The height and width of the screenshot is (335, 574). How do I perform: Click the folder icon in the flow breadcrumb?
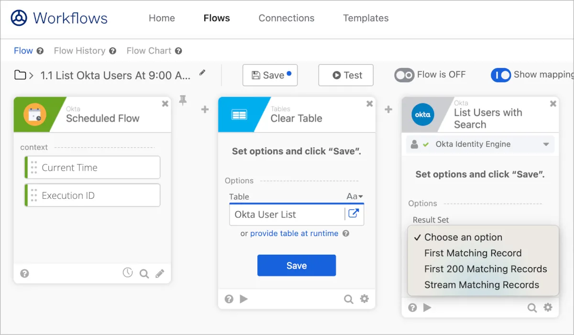[x=20, y=75]
